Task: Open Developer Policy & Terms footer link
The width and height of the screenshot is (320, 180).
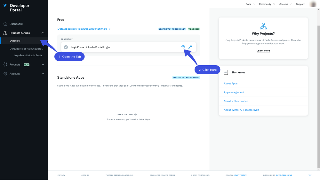Action: [162, 175]
